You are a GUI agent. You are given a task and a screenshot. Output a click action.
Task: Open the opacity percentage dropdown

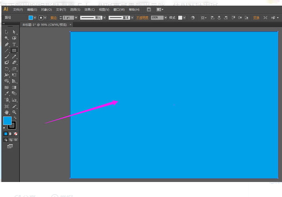point(165,17)
